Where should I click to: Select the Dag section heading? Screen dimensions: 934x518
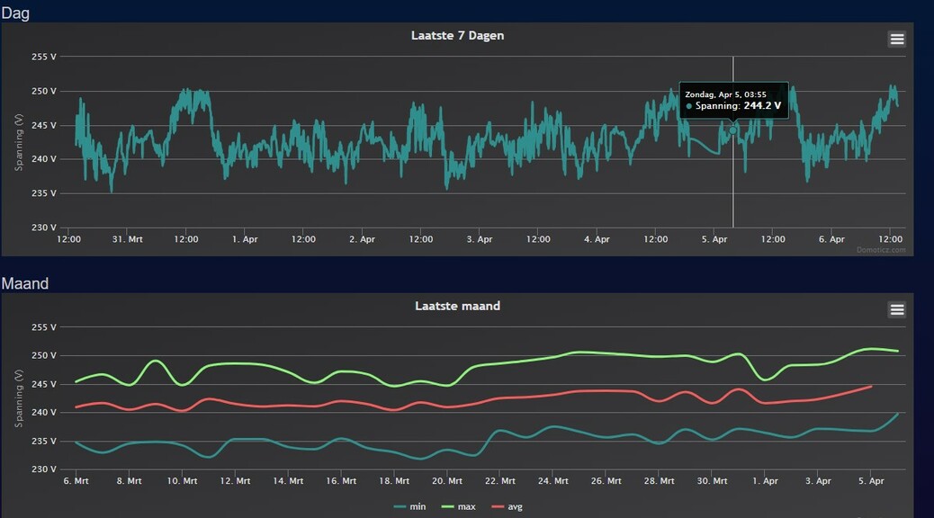(15, 13)
